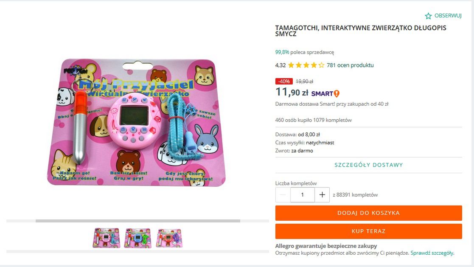
Task: Open the 781 ocen produktu link
Action: click(350, 65)
